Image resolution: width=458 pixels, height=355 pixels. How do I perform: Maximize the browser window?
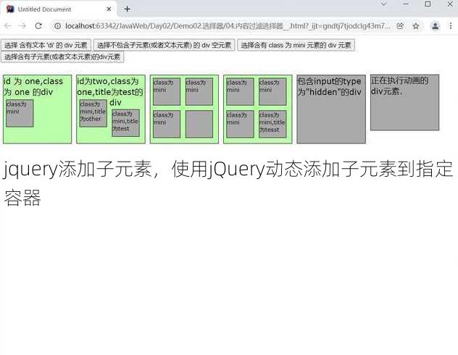tap(428, 4)
